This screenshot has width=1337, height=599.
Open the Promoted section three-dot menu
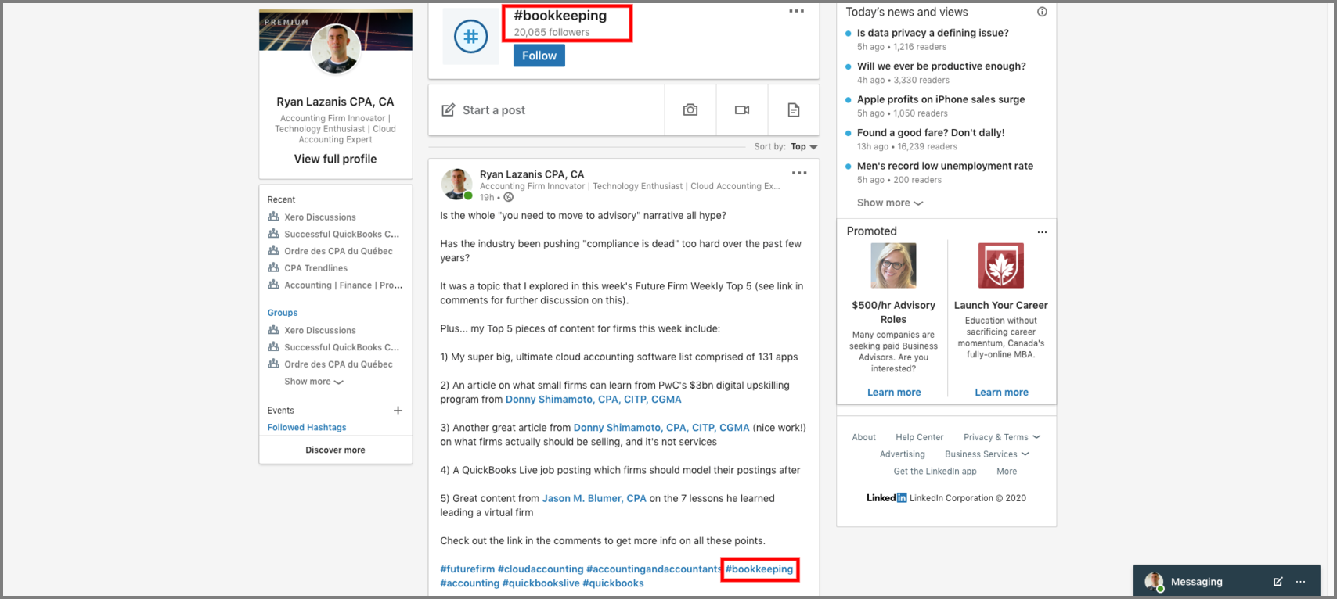coord(1042,231)
